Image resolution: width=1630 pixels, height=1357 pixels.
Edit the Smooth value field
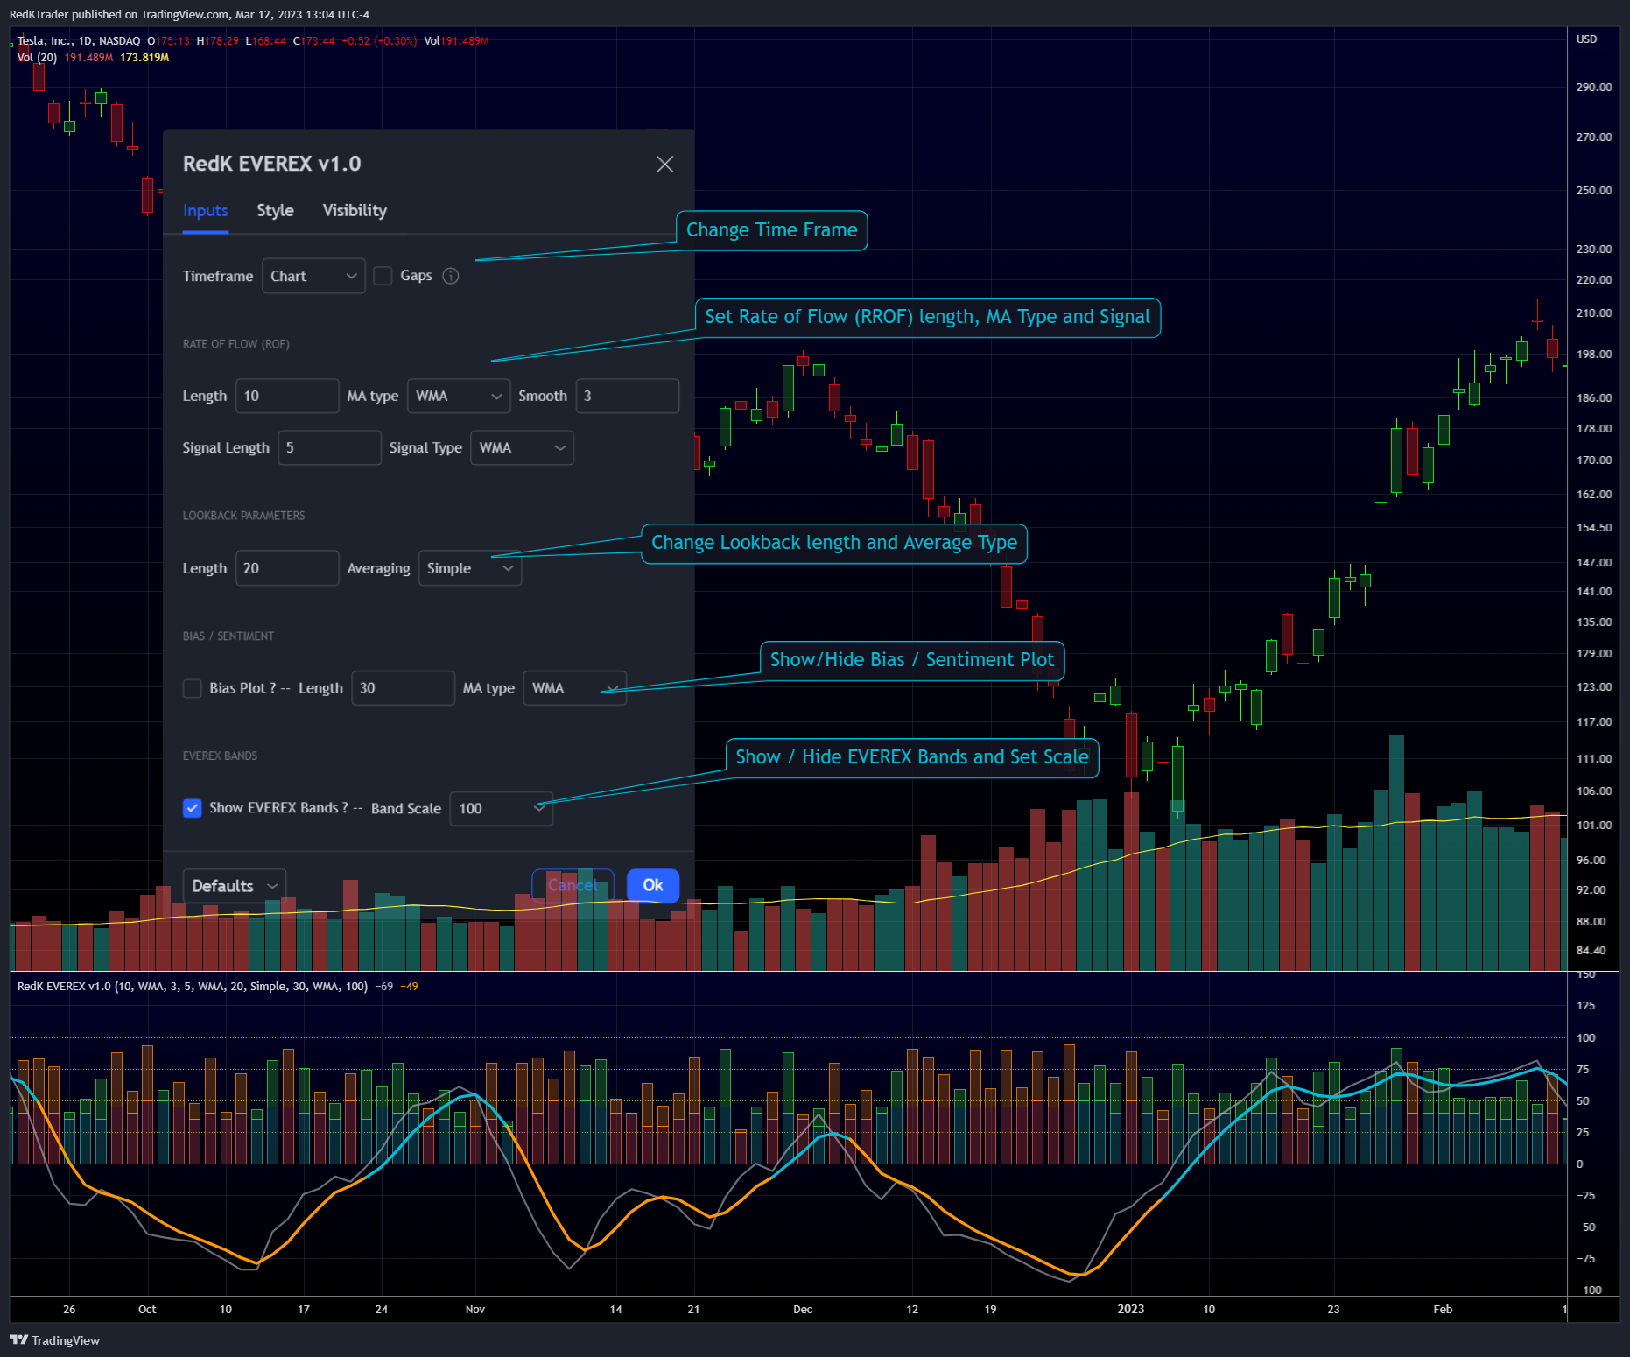(627, 396)
